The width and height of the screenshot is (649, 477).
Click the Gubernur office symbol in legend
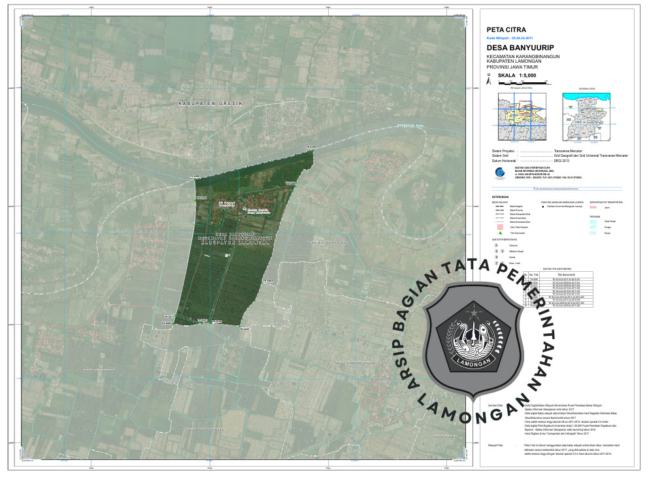496,244
